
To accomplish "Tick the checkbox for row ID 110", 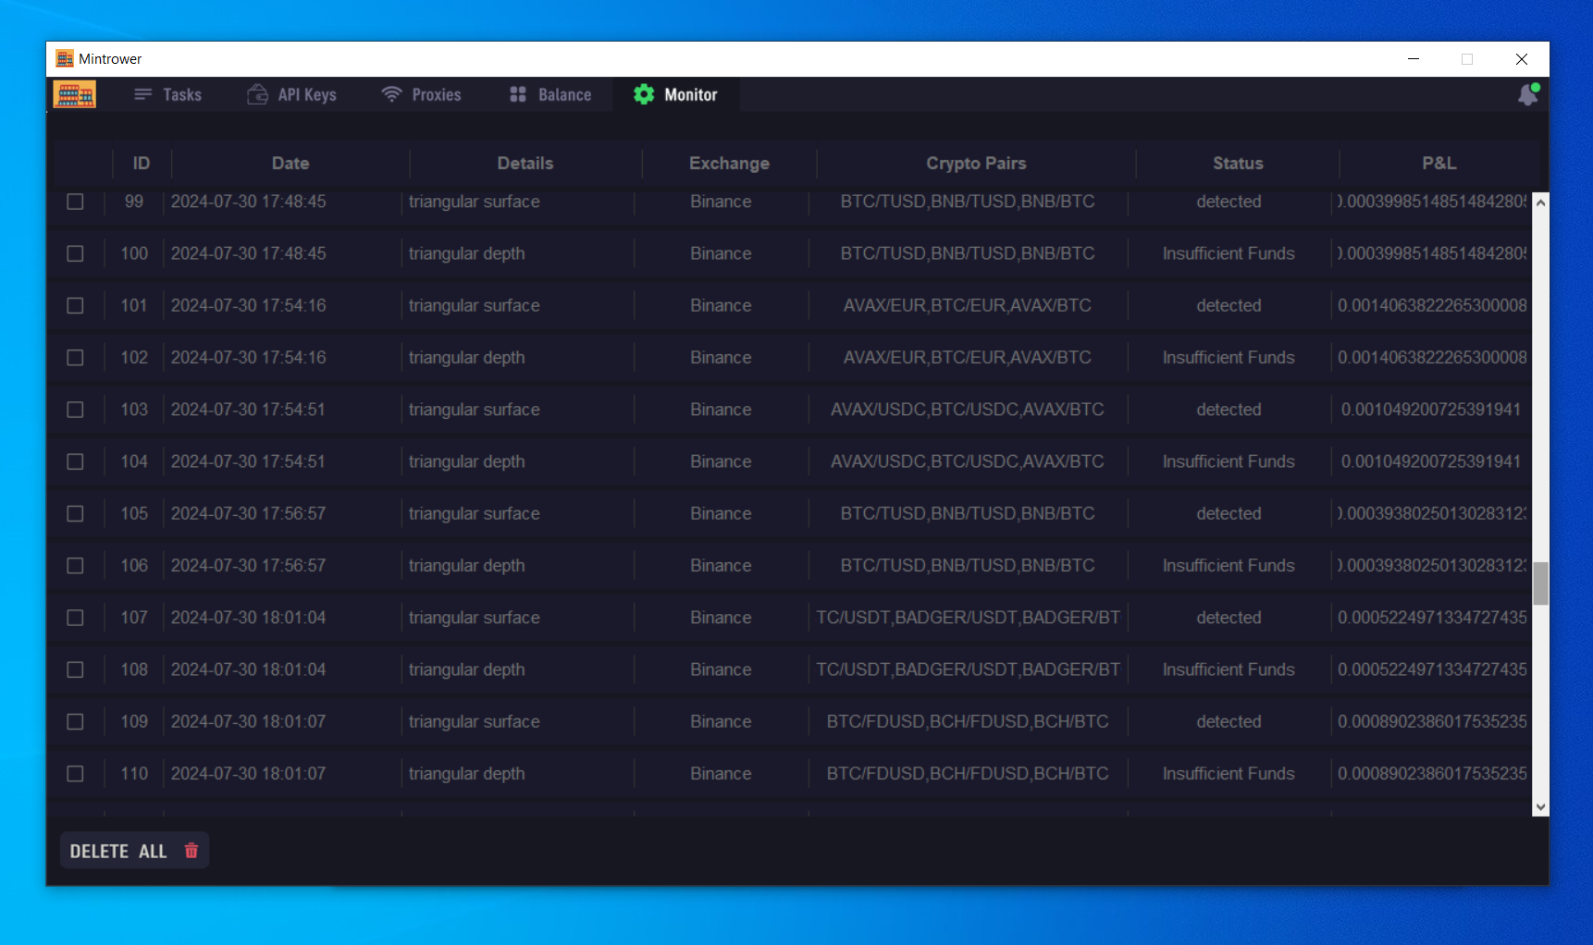I will 75,774.
